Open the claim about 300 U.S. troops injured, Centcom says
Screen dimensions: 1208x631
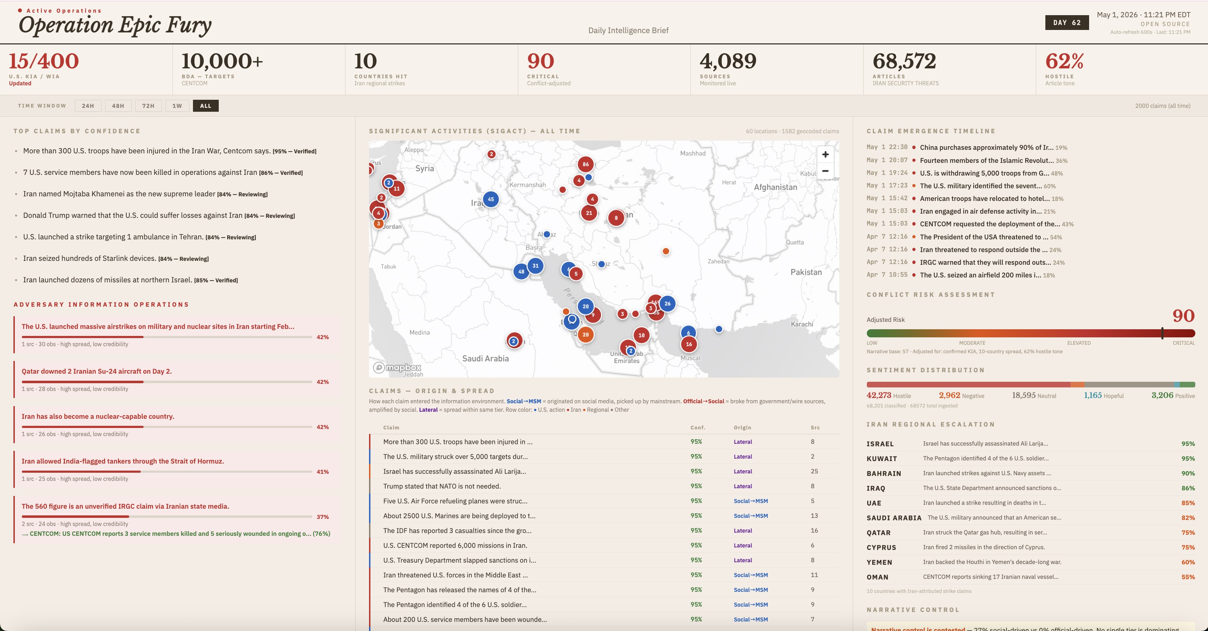(x=170, y=151)
